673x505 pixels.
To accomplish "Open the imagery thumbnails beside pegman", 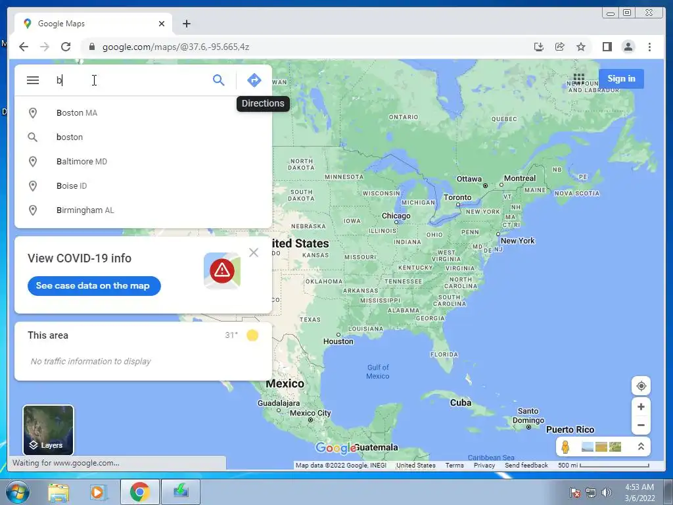I will (x=601, y=446).
